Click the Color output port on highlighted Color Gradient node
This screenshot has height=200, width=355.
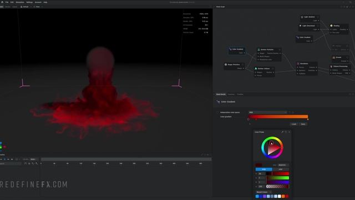tap(245, 53)
